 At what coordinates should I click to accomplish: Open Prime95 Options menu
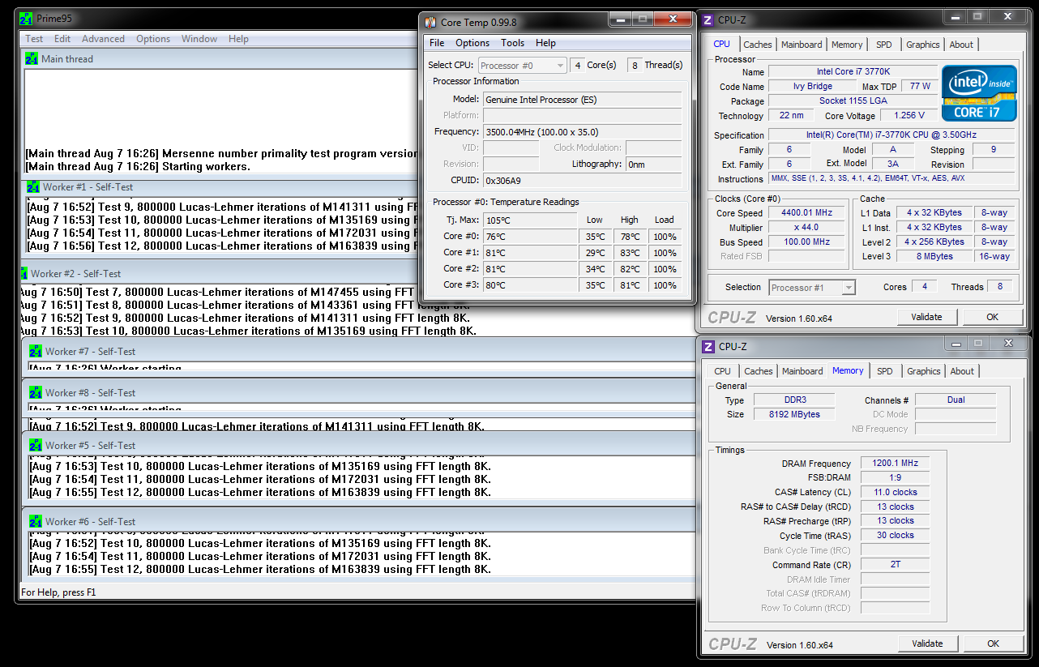153,39
